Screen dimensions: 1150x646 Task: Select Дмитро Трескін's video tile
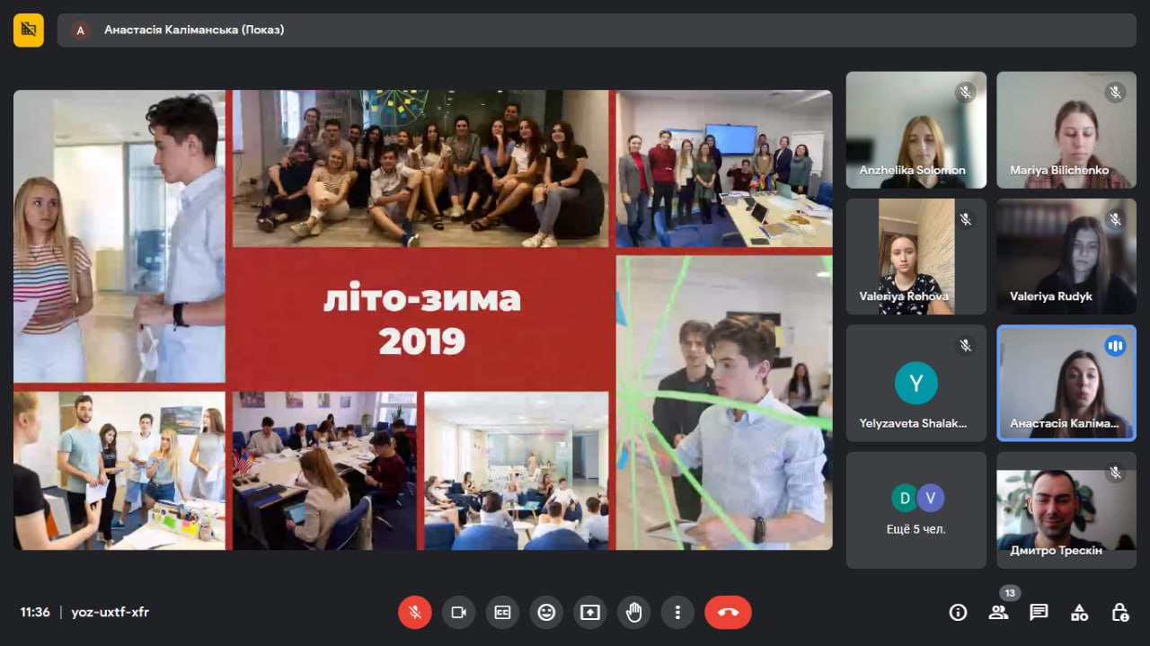pyautogui.click(x=1066, y=510)
